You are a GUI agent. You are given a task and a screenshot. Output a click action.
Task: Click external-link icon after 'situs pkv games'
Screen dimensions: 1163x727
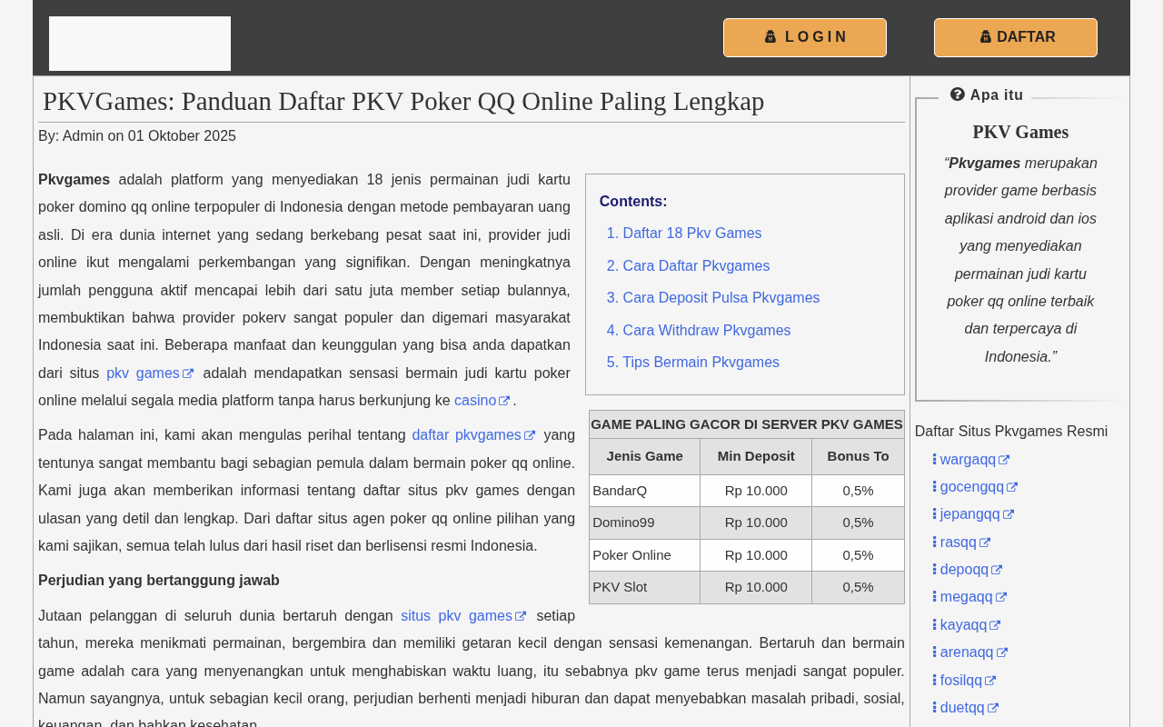(521, 616)
